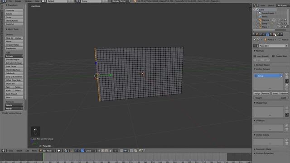The height and width of the screenshot is (163, 290).
Task: Open the Blender Render engine dropdown
Action: (121, 1)
